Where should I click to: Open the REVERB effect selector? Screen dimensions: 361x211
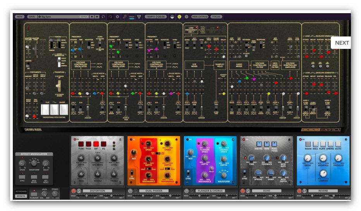[x=323, y=191]
